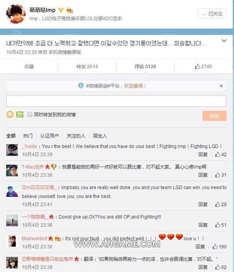Toggle 同时转发到我的微博 checkbox
Image resolution: width=234 pixels, height=272 pixels.
[x=30, y=114]
